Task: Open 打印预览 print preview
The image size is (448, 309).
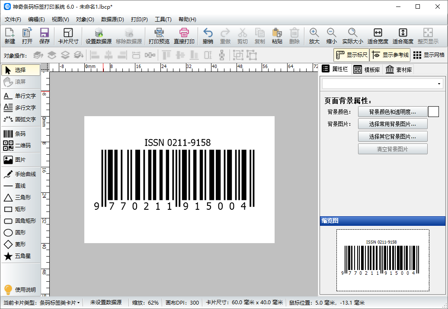Action: point(159,36)
